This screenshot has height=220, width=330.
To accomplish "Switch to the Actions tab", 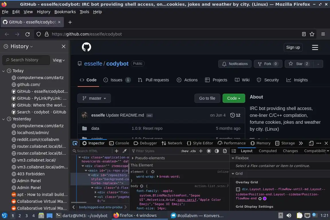I will tap(187, 80).
